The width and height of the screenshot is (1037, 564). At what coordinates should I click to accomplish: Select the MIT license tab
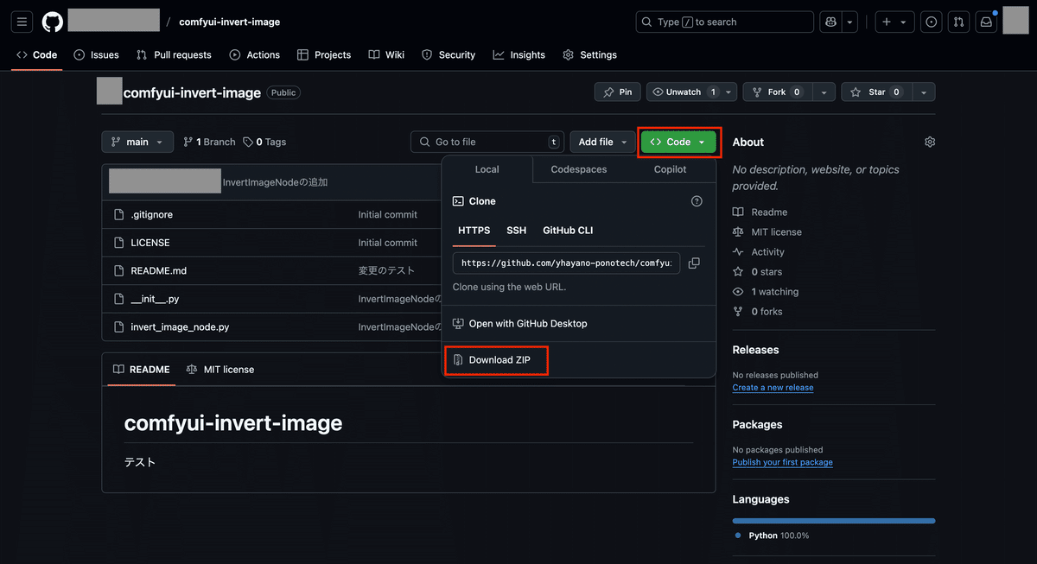pyautogui.click(x=220, y=370)
